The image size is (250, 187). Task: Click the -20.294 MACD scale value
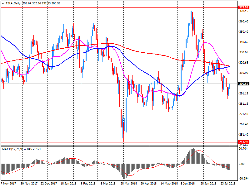(x=243, y=179)
